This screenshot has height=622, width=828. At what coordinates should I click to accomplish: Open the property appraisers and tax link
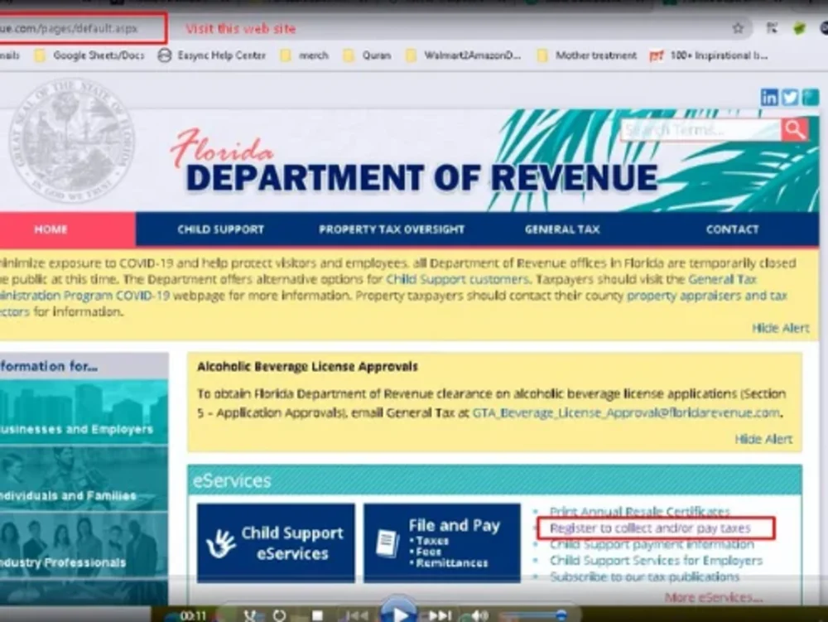click(707, 295)
